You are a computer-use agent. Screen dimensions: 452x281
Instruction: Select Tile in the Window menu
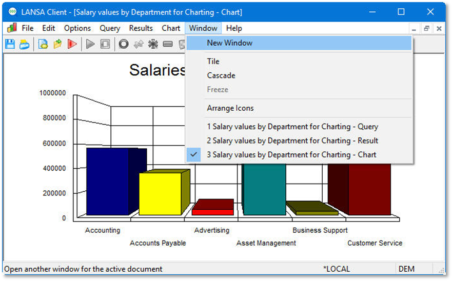[x=299, y=62]
